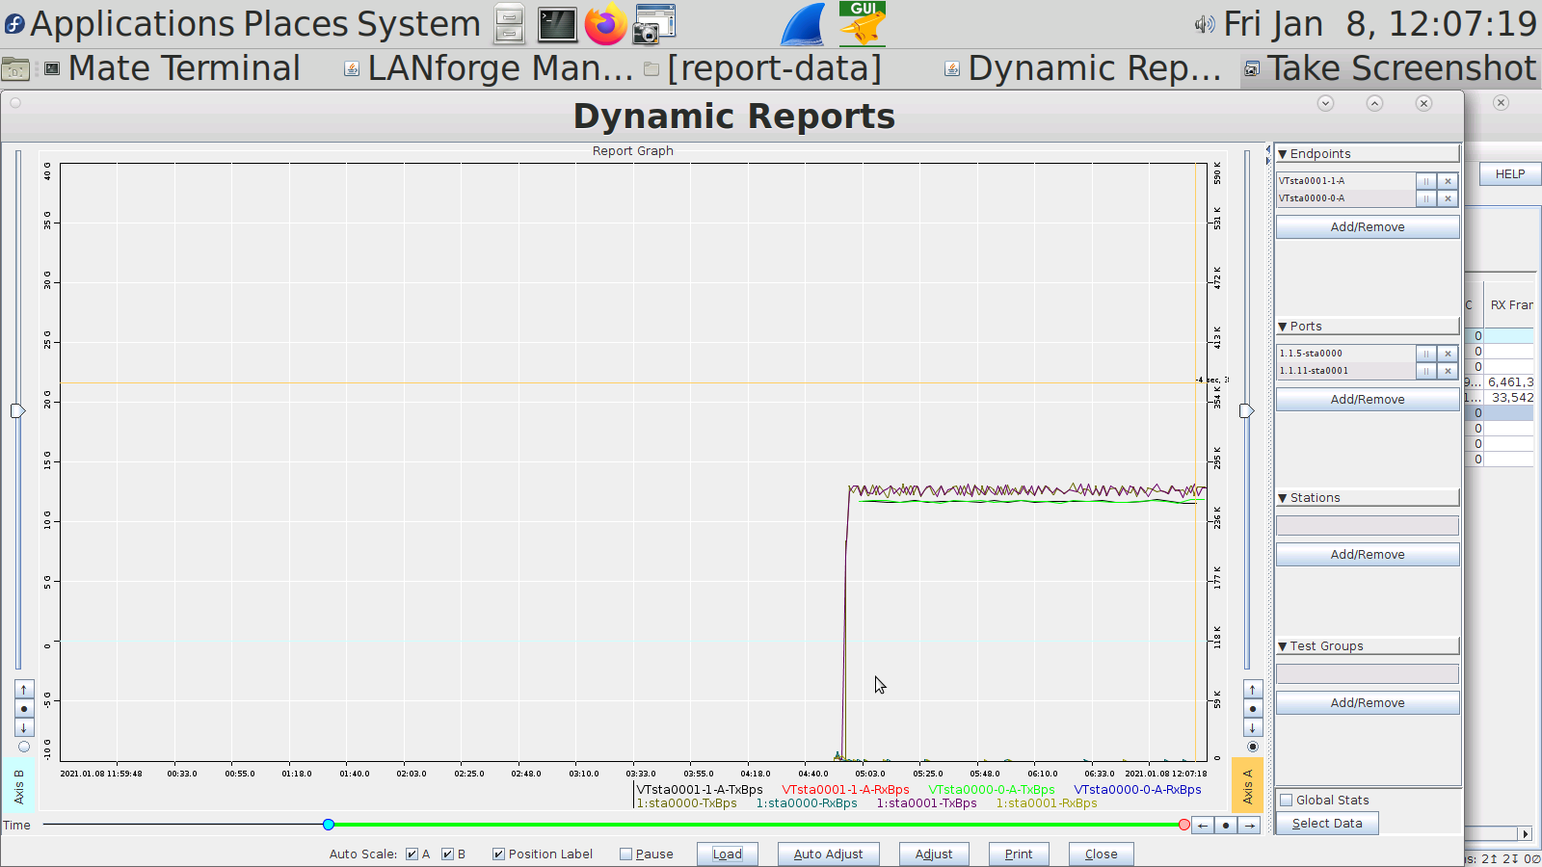
Task: Click the Load button
Action: 728,854
